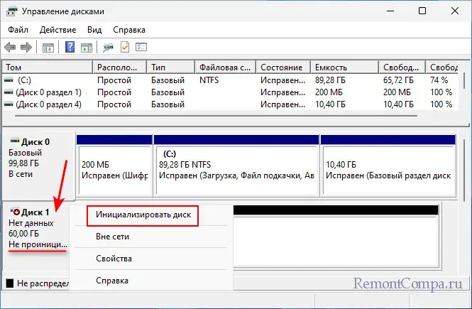Image resolution: width=472 pixels, height=309 pixels.
Task: Minimize the Disk Management window
Action: [x=390, y=11]
